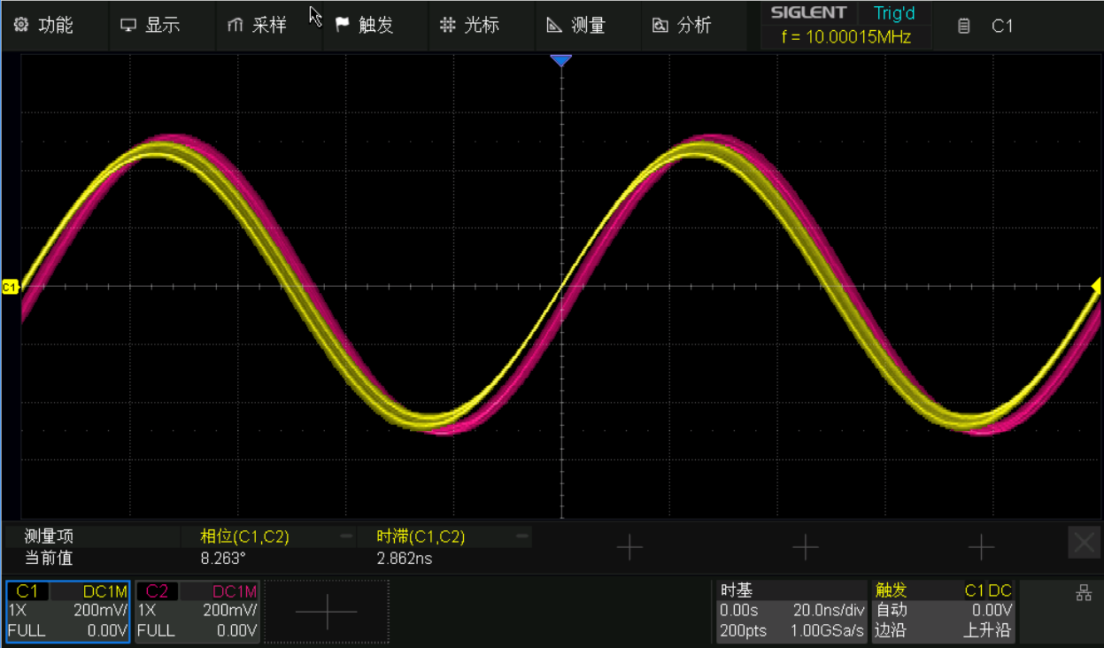Screen dimensions: 1104x648
Task: Open the 触发 trigger menu
Action: 365,26
